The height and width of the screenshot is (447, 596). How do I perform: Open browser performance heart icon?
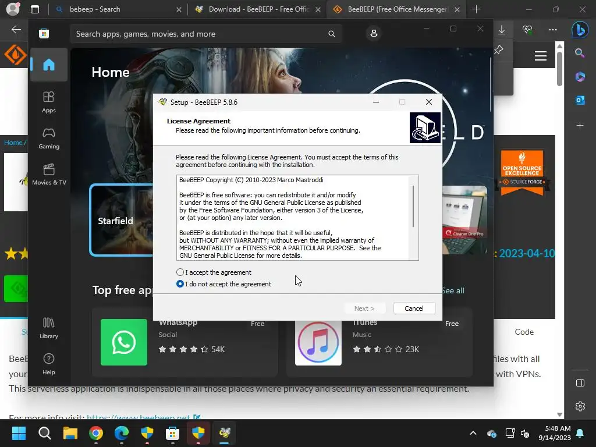point(527,30)
